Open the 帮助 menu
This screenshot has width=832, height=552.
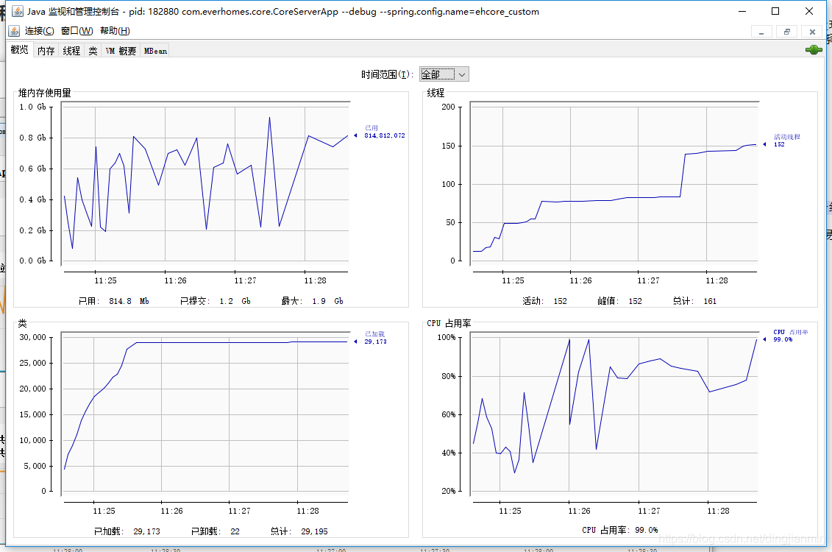(115, 31)
